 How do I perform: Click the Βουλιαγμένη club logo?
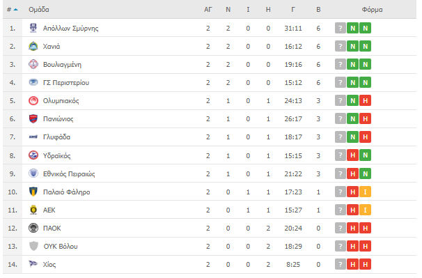(33, 64)
